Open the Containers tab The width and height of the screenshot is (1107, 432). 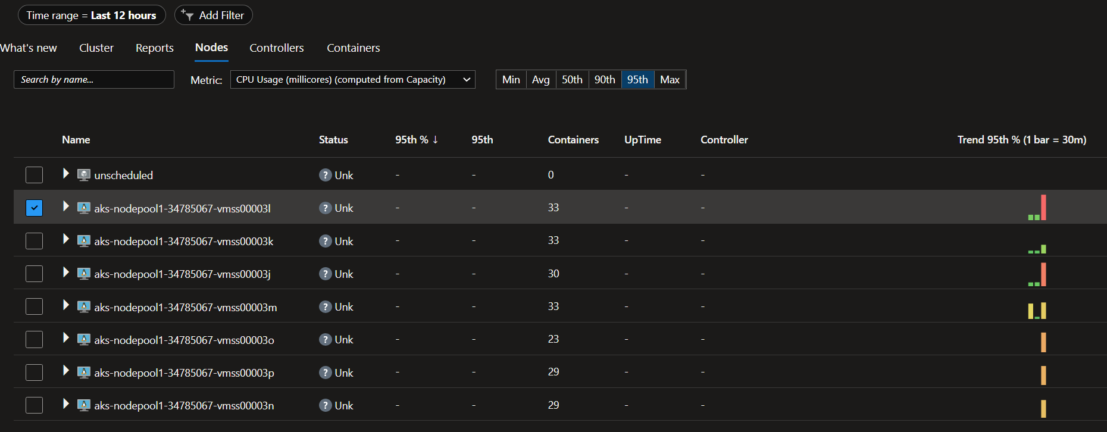[x=353, y=48]
